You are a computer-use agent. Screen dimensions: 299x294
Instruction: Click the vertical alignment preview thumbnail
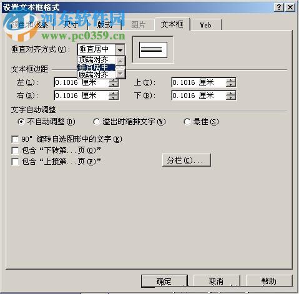[x=153, y=50]
